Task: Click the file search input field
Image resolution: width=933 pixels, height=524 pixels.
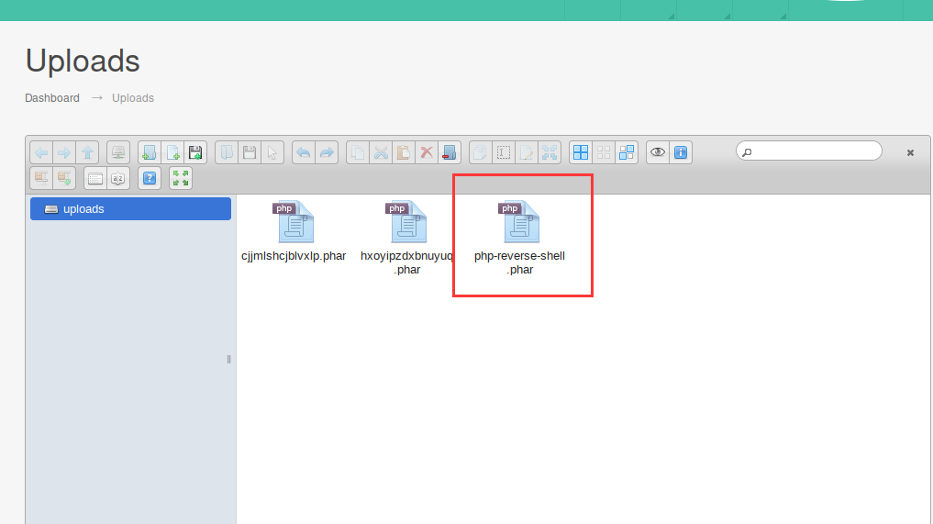Action: point(808,151)
